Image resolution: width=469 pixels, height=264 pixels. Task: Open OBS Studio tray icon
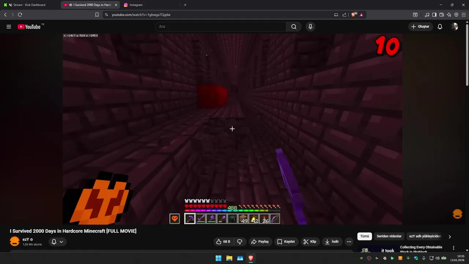tap(369, 258)
